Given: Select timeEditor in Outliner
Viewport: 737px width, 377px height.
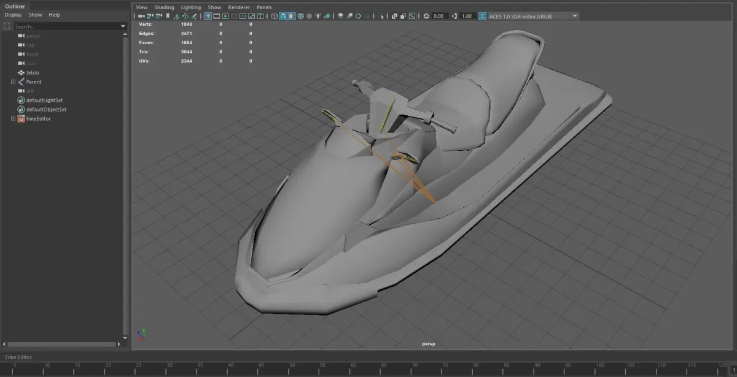Looking at the screenshot, I should pyautogui.click(x=38, y=118).
